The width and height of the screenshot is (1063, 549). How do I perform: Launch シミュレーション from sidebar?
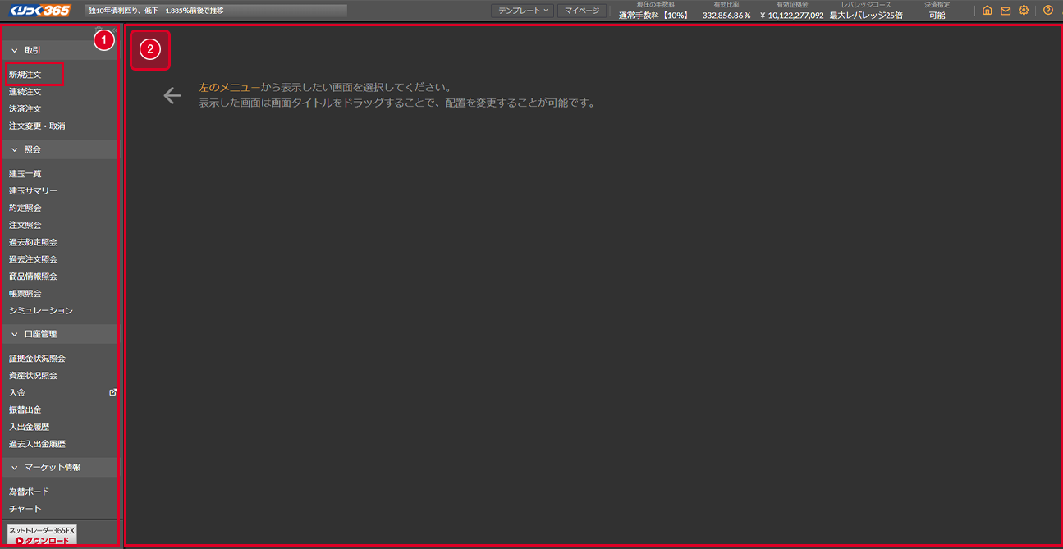[41, 311]
